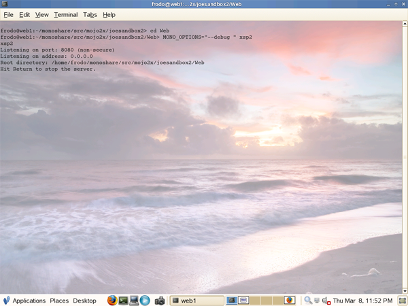Click the camera screenshot launcher icon

[x=160, y=301]
